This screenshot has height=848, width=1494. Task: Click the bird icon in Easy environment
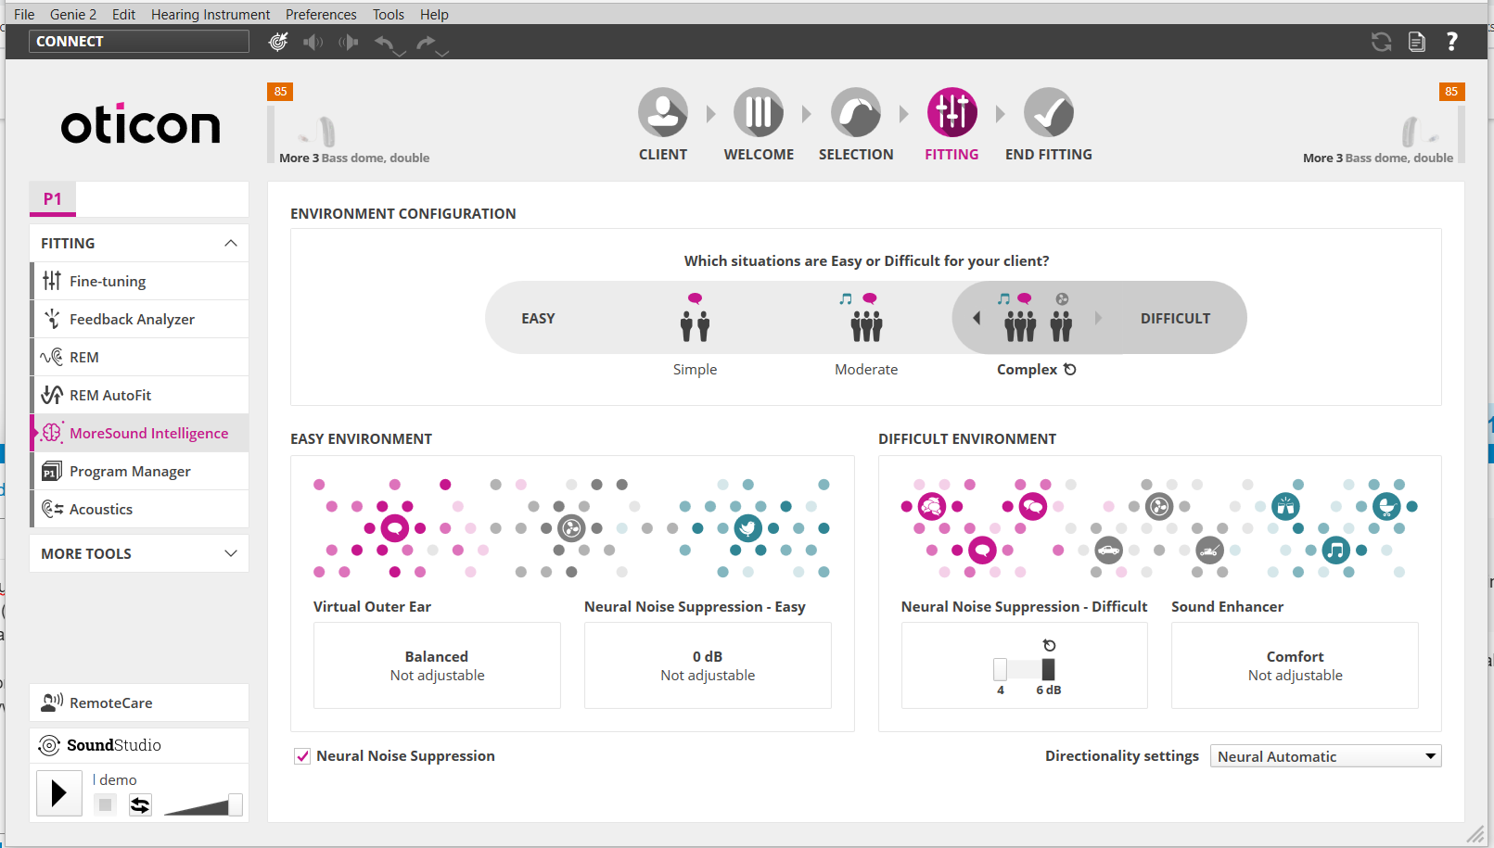748,528
